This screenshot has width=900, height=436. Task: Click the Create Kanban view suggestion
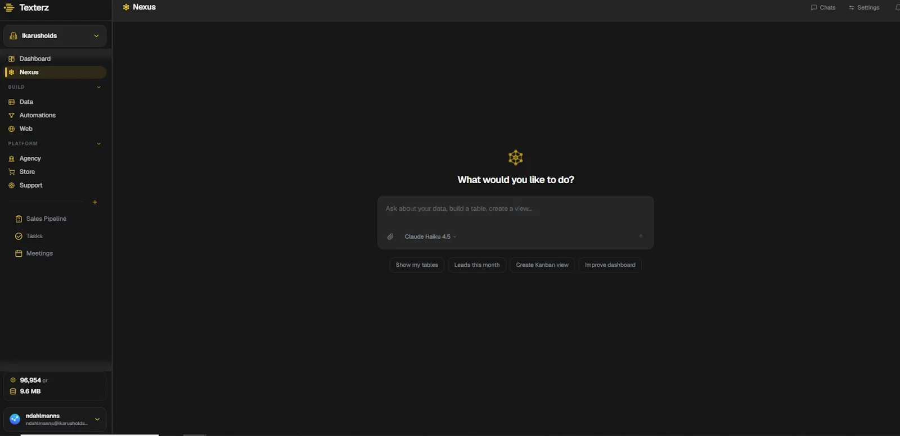coord(542,265)
